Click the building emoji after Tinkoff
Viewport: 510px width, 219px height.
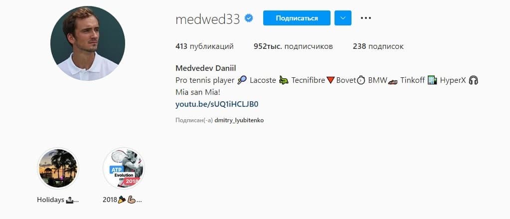(x=432, y=80)
